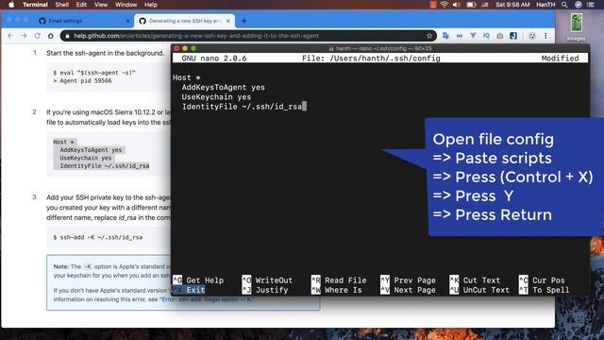Image resolution: width=604 pixels, height=340 pixels.
Task: Click the IQ extension icon
Action: coord(486,36)
